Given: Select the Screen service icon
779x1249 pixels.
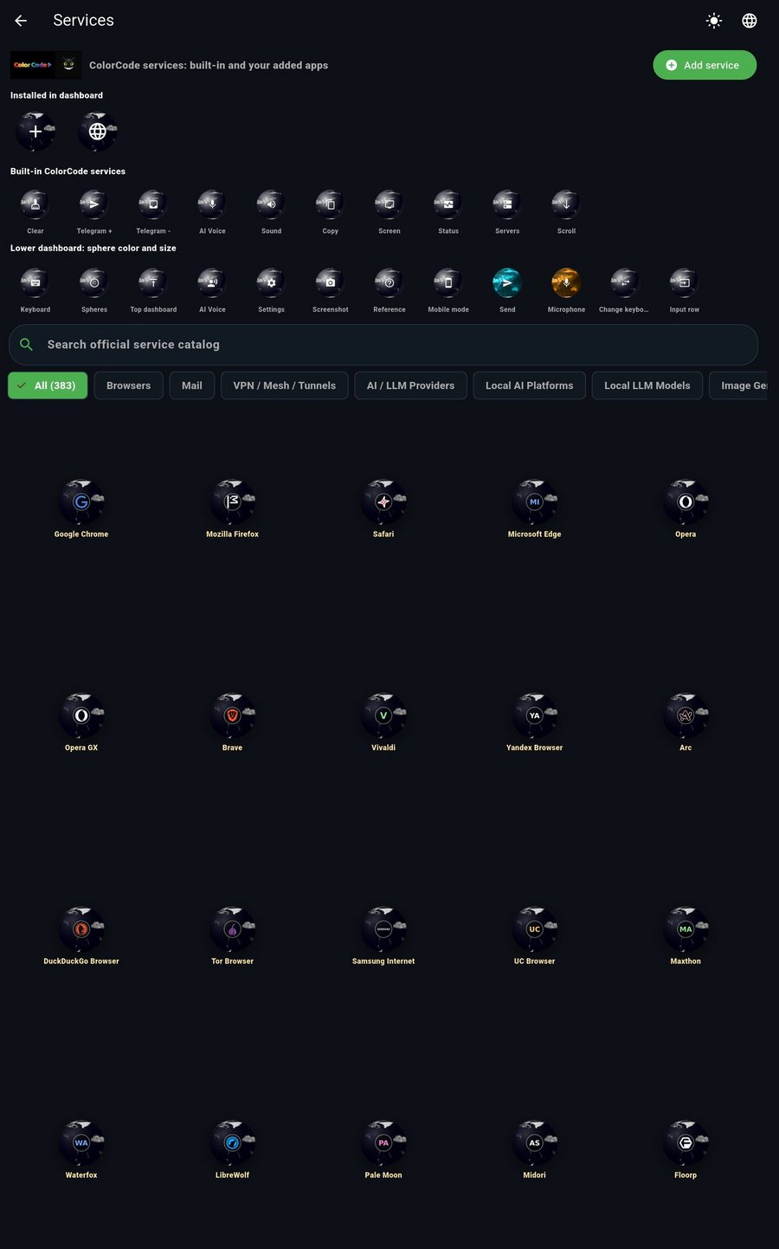Looking at the screenshot, I should (x=389, y=204).
